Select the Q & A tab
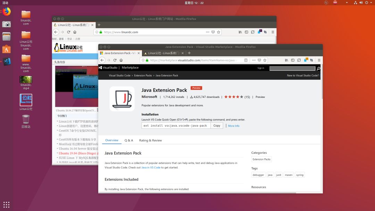The height and width of the screenshot is (211, 375). (129, 140)
